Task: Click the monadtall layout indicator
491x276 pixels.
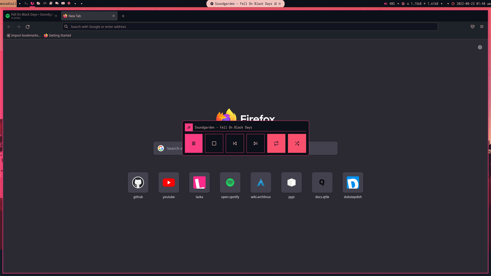Action: tap(8, 4)
